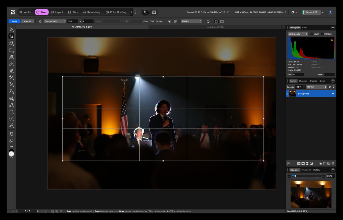
Task: Open the All Channels dropdown
Action: click(298, 34)
